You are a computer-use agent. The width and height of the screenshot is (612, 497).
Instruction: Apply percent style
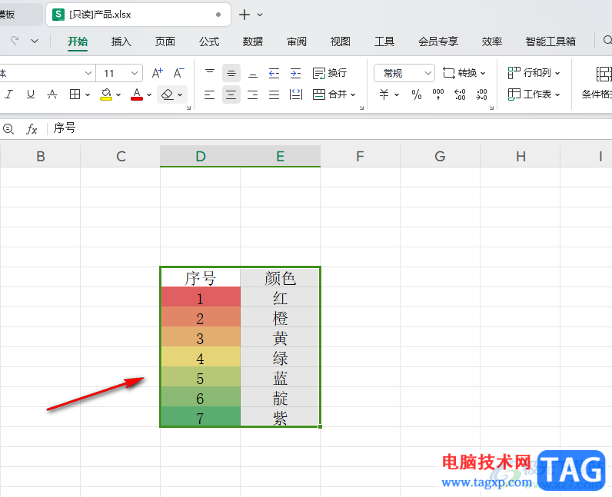point(417,94)
